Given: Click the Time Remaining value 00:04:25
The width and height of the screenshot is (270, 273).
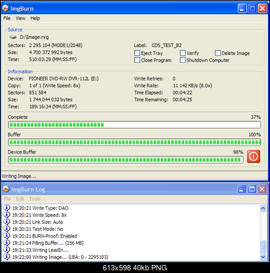Looking at the screenshot, I should coord(182,100).
